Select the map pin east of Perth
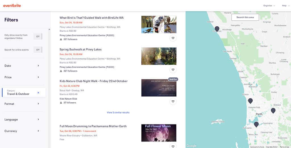 (273, 111)
